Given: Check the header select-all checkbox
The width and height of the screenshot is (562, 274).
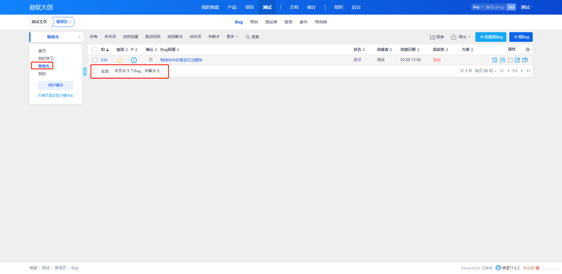Looking at the screenshot, I should click(95, 50).
